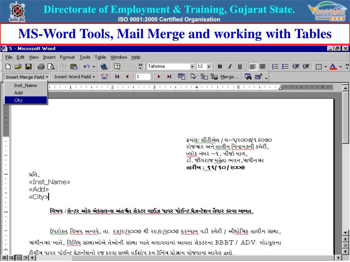Open the Insert Word Field dropdown
The height and width of the screenshot is (262, 350).
(x=75, y=77)
